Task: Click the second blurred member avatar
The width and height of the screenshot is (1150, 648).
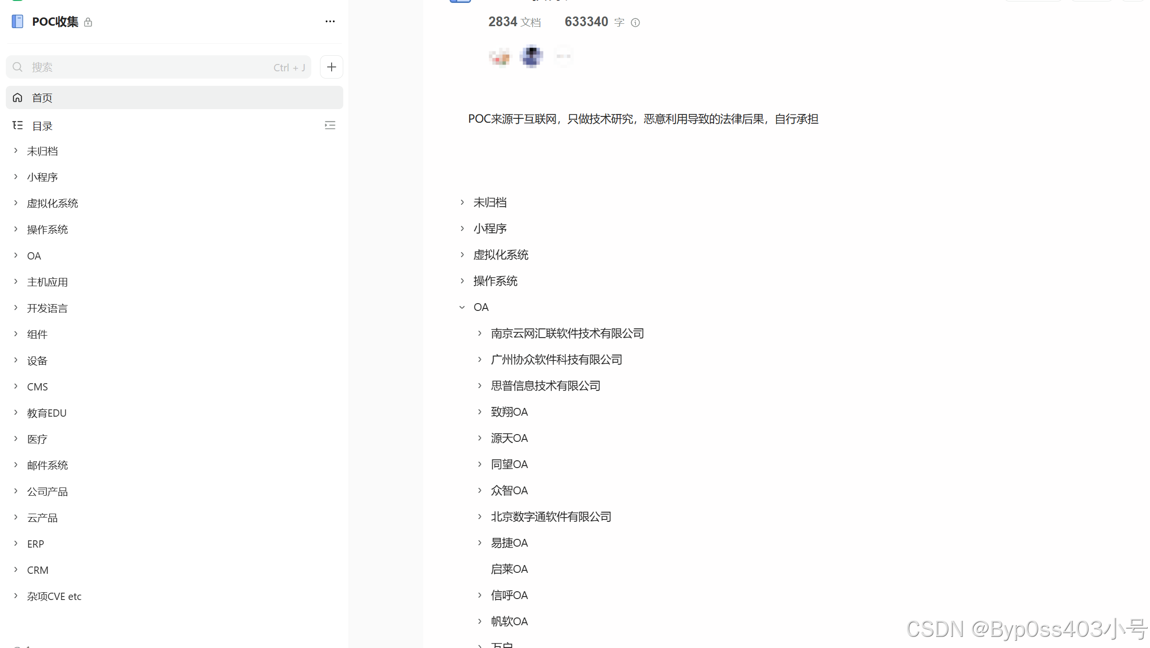Action: pos(531,56)
